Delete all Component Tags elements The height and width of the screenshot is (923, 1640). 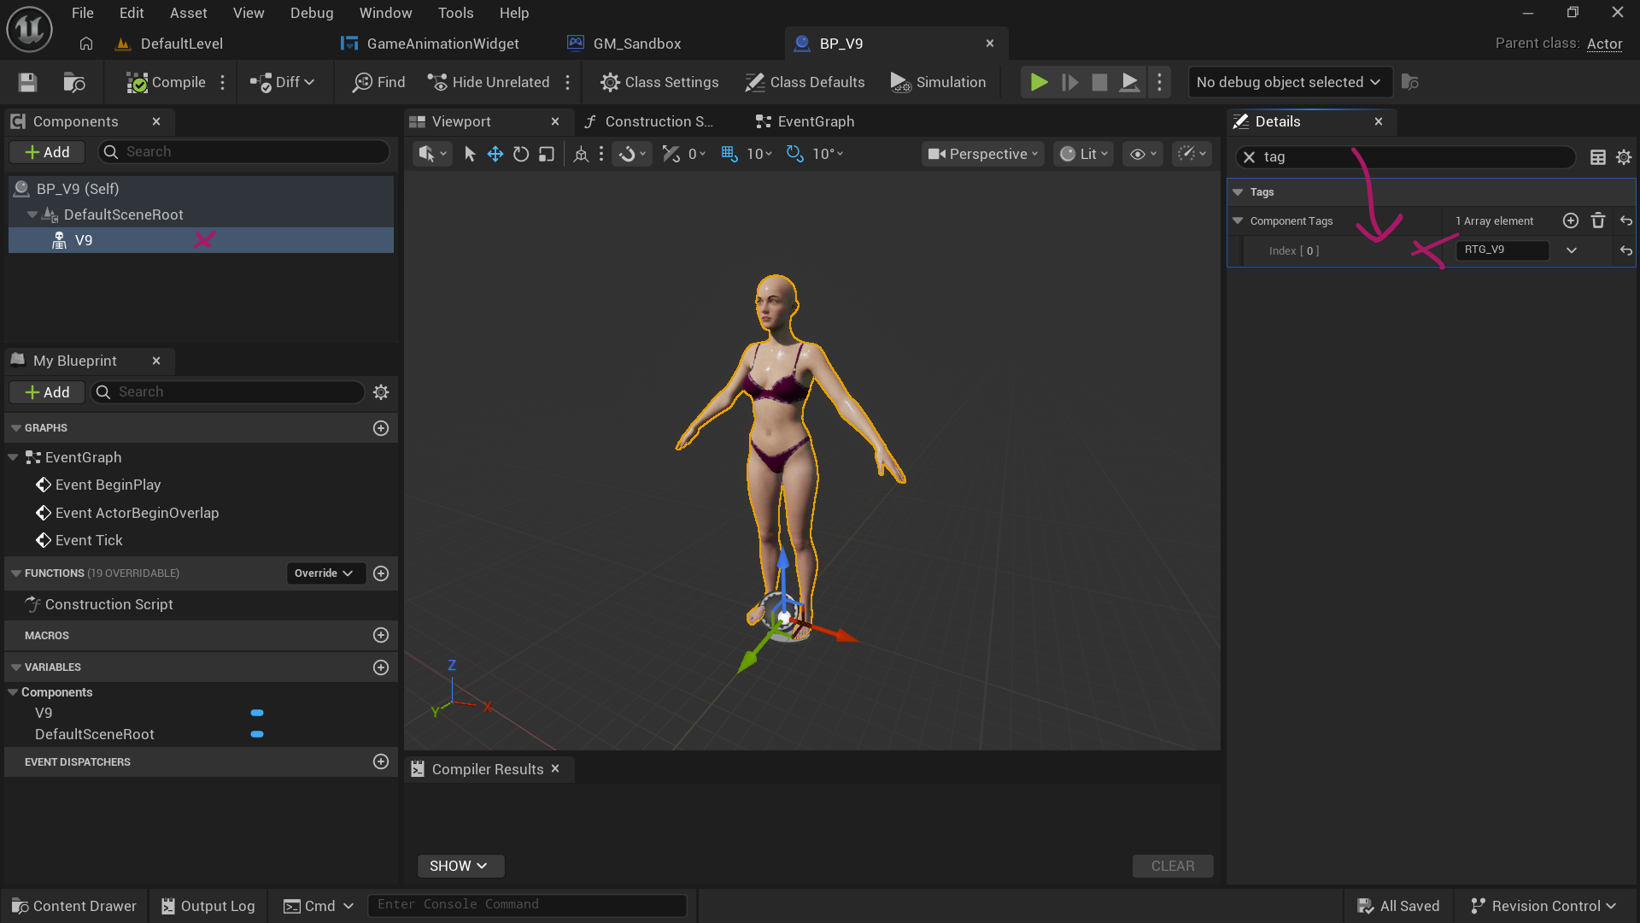[x=1598, y=220]
